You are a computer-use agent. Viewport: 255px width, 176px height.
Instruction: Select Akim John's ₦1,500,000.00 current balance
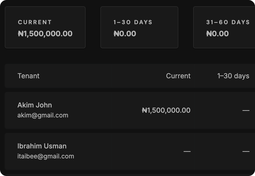click(x=166, y=110)
